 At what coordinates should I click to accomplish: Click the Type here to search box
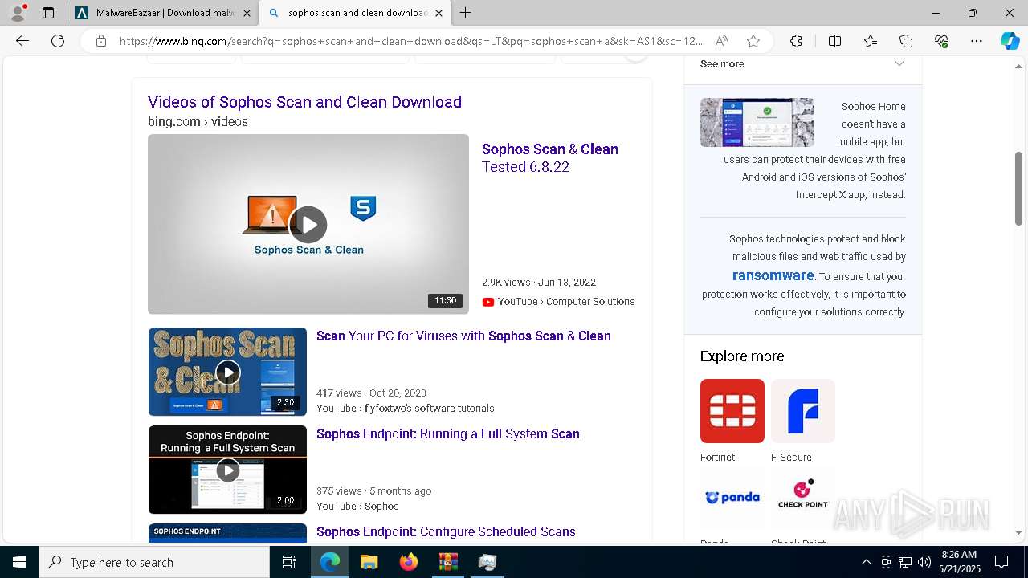(x=154, y=562)
